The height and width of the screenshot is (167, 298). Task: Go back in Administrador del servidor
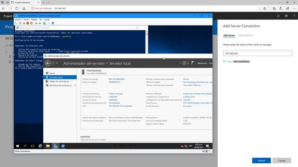click(48, 63)
